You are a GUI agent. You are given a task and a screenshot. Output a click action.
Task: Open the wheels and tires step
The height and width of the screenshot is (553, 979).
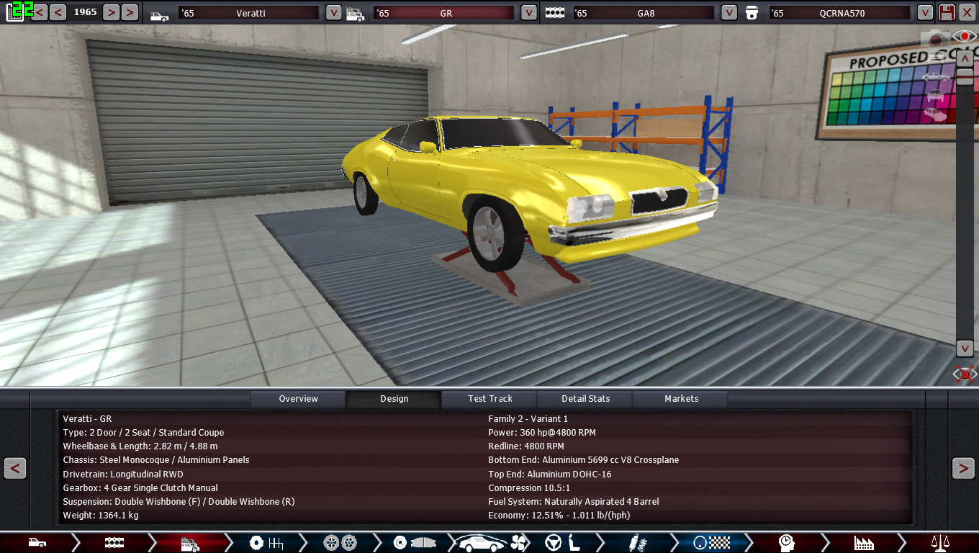point(340,542)
